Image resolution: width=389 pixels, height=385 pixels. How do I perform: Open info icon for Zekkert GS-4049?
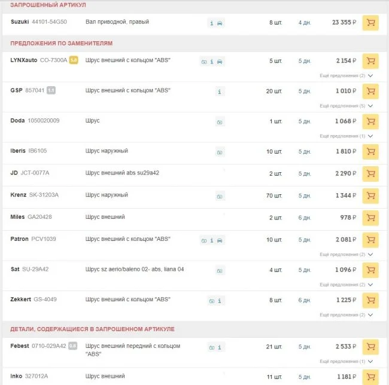220,300
